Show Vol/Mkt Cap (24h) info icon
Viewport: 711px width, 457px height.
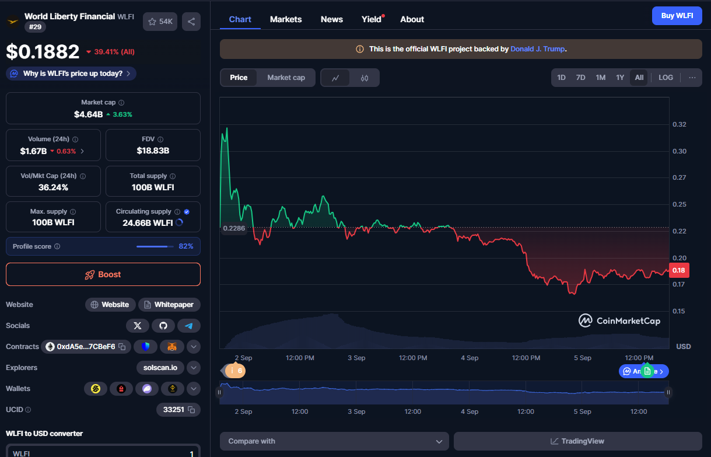(82, 176)
